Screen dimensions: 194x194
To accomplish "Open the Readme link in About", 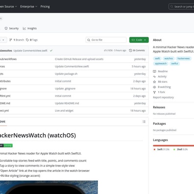I will (163, 72).
